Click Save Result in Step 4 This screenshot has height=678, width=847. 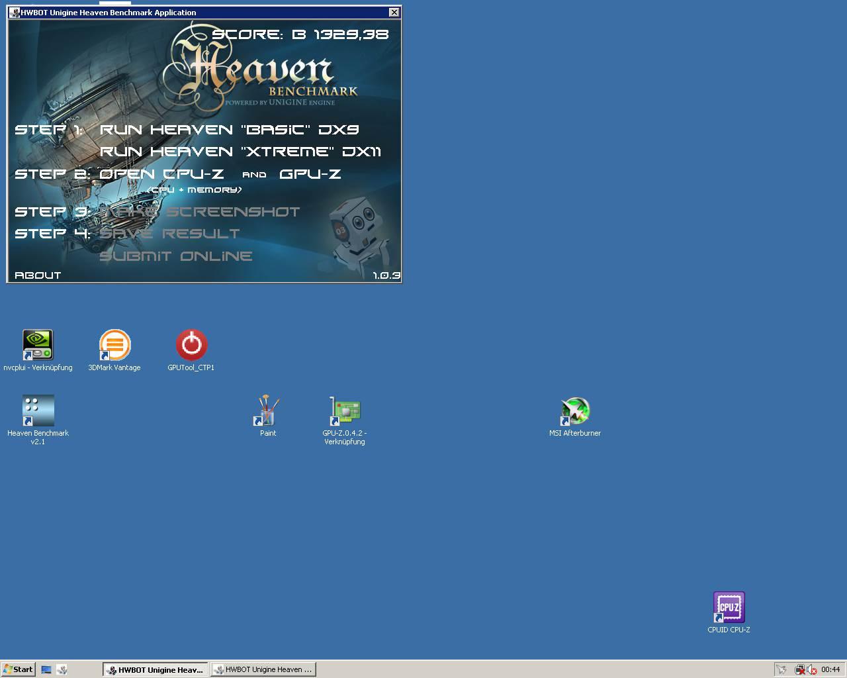coord(169,234)
